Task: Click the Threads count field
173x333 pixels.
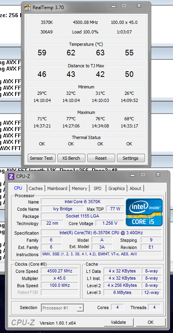Action: pos(154,307)
